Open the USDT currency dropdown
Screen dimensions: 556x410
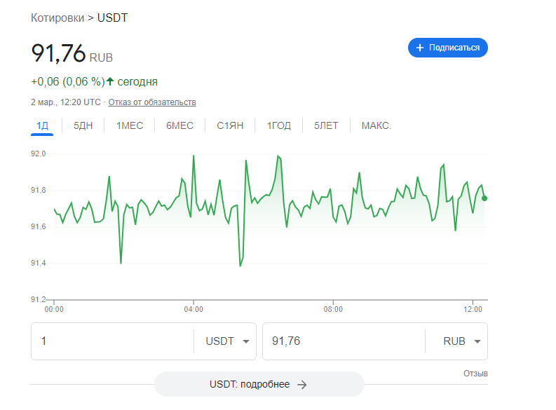tap(227, 341)
